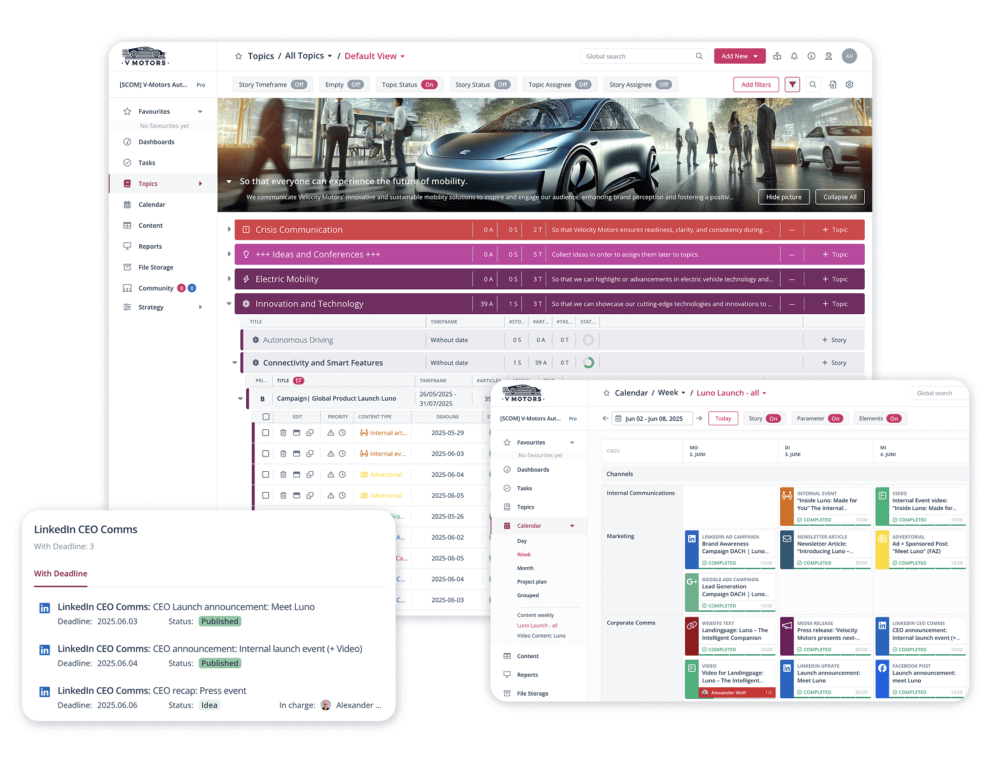Viewport: 992px width, 763px height.
Task: Click the search magnifier icon in the toolbar
Action: 813,84
